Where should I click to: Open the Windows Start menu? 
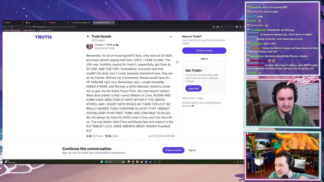tap(102, 162)
